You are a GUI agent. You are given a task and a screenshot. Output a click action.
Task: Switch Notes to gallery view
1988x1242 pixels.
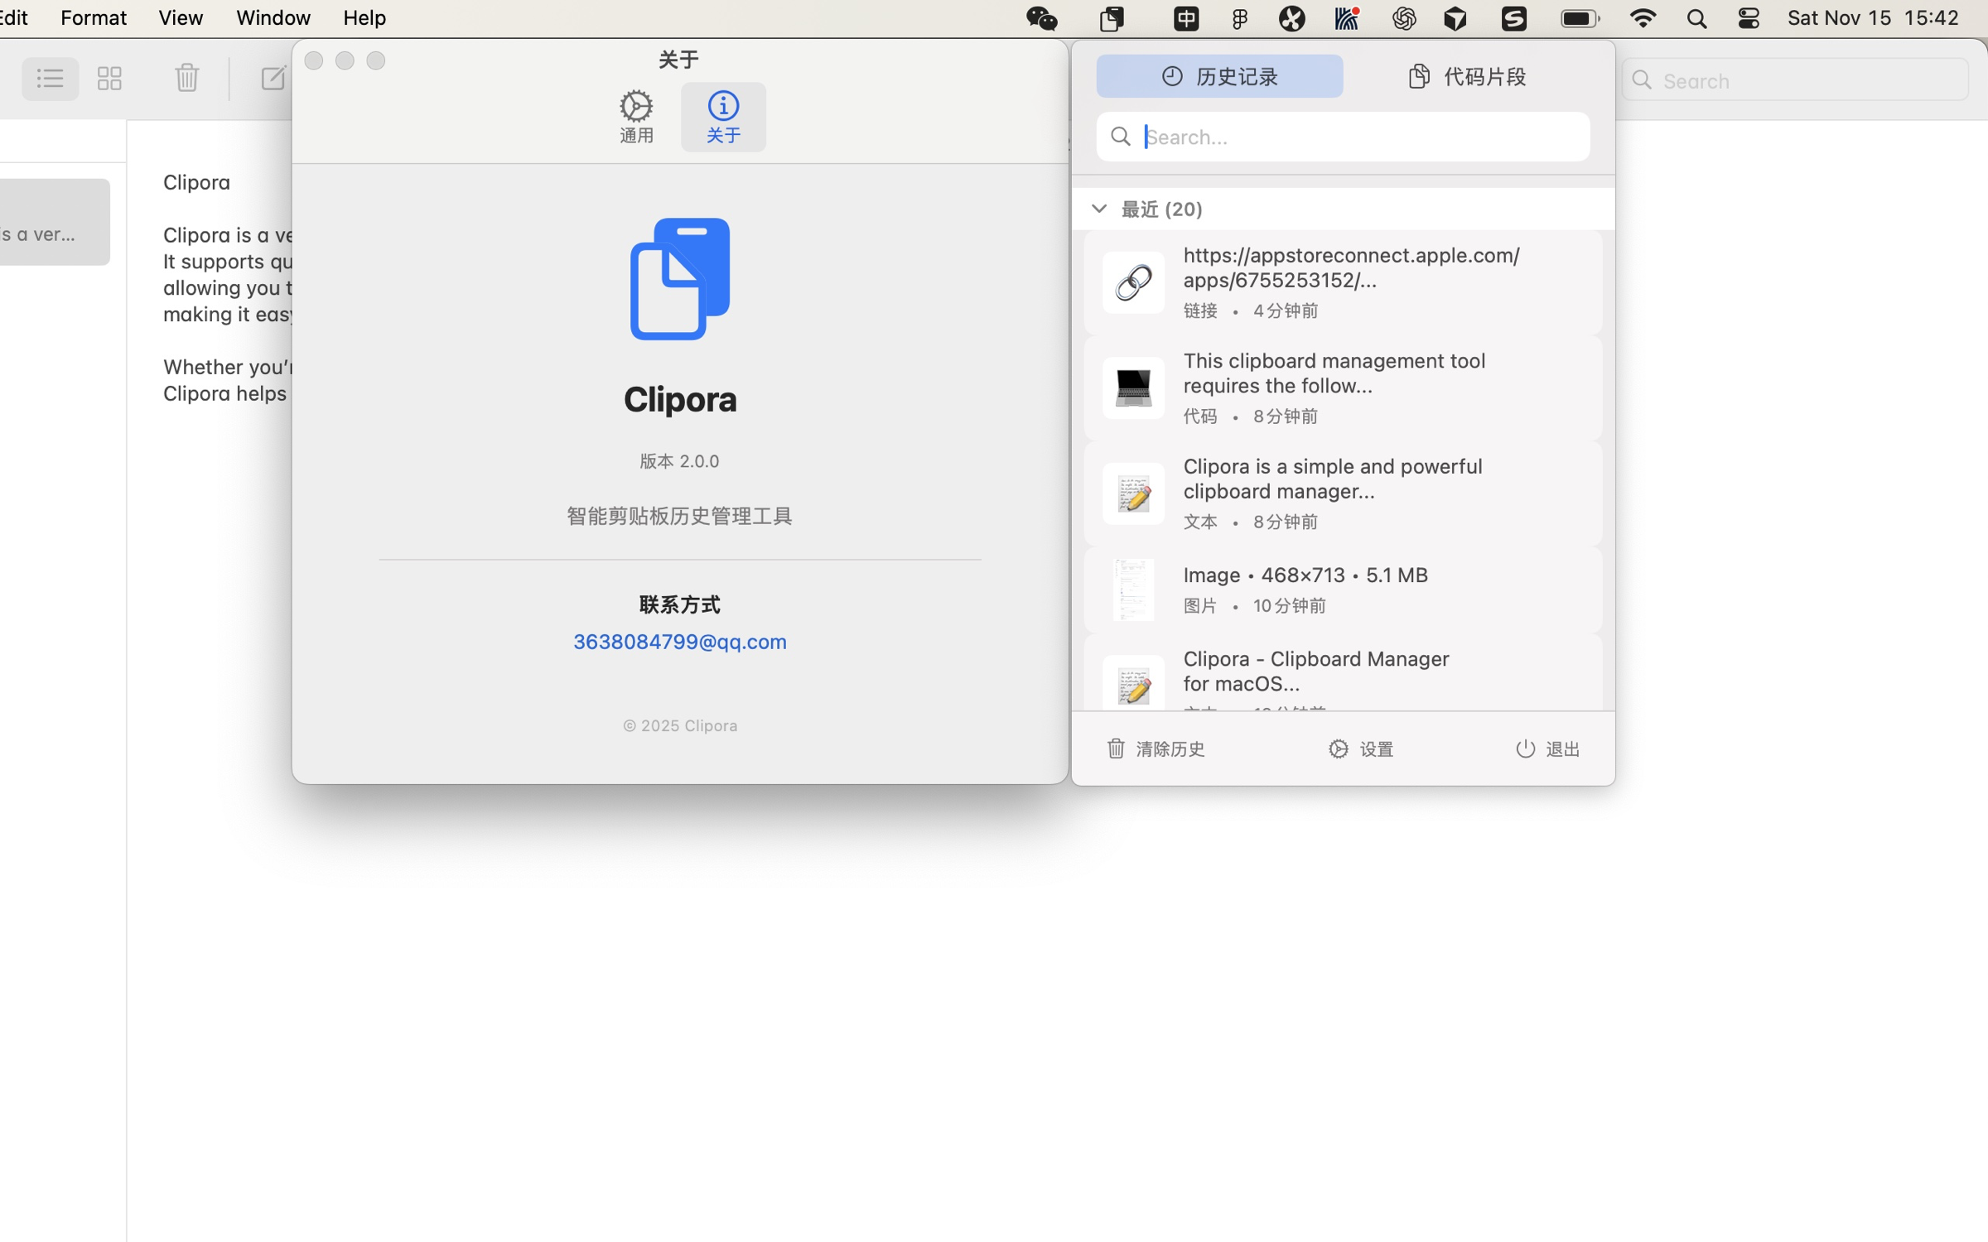(109, 79)
